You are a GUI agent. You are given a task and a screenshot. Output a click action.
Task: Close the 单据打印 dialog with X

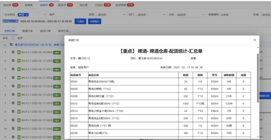click(x=255, y=40)
